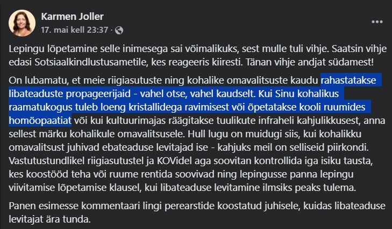Open the post options three-dot menu
The height and width of the screenshot is (229, 392).
(377, 22)
